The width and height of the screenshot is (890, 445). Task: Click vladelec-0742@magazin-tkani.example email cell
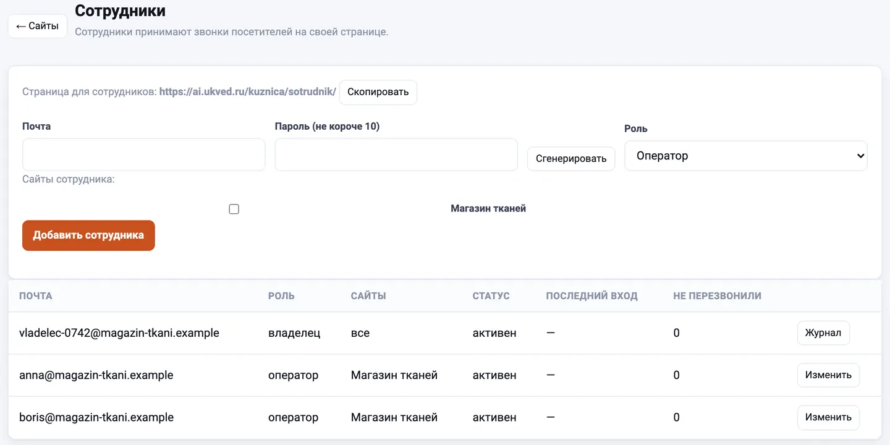119,333
